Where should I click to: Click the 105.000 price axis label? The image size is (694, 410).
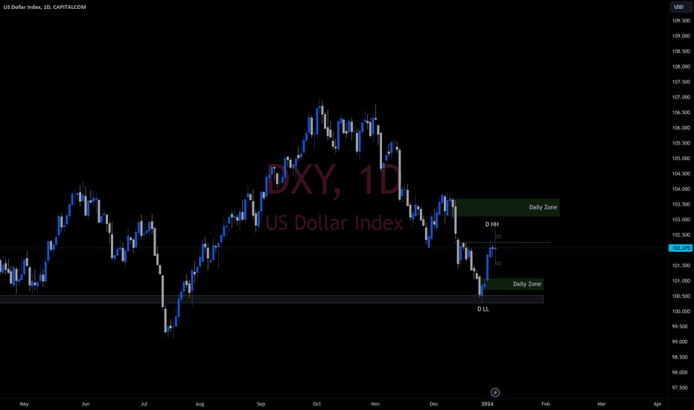681,158
